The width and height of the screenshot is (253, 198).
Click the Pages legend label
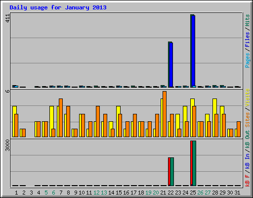[x=247, y=60]
